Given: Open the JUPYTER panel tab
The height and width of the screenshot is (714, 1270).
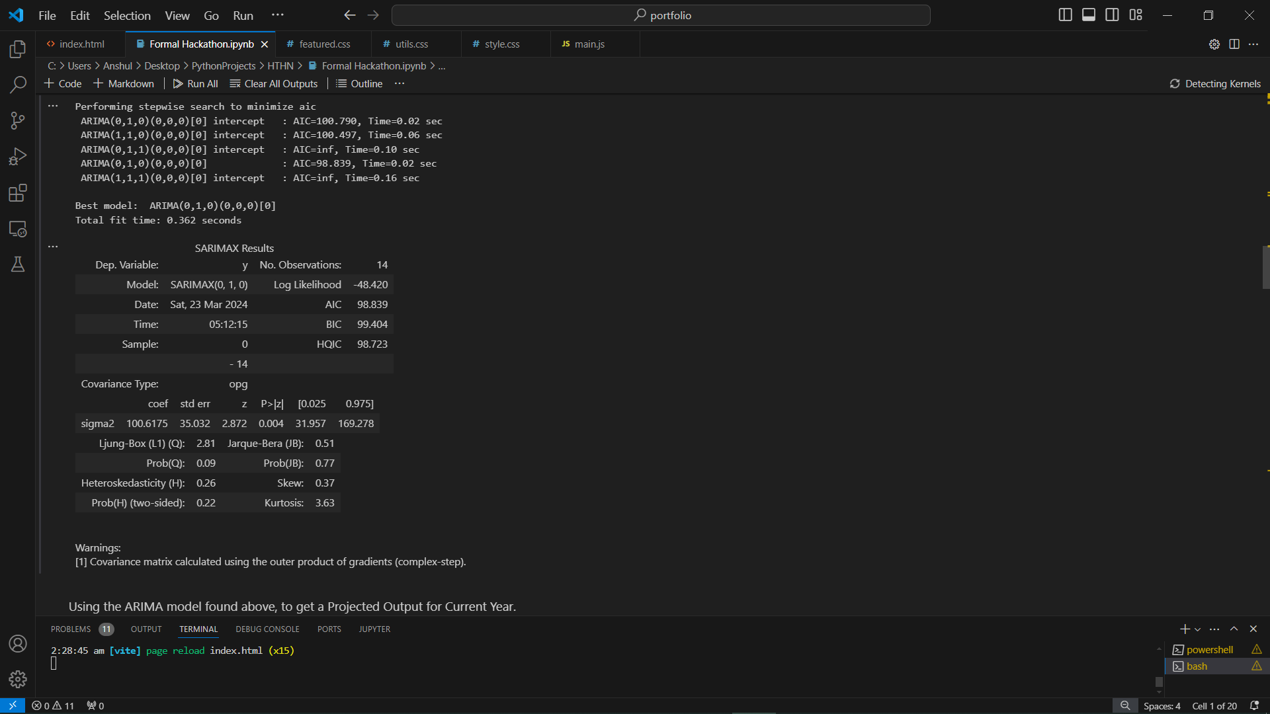Looking at the screenshot, I should [374, 629].
